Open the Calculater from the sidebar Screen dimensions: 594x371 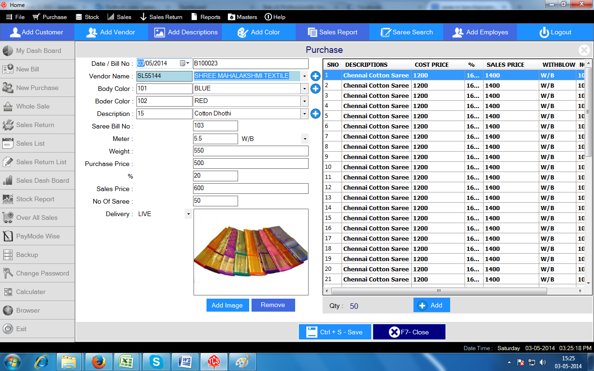click(31, 292)
